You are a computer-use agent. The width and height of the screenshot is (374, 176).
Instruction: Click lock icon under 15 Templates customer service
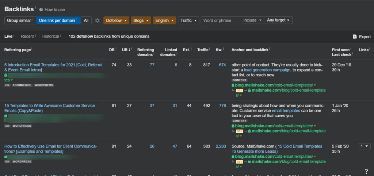coord(6,116)
